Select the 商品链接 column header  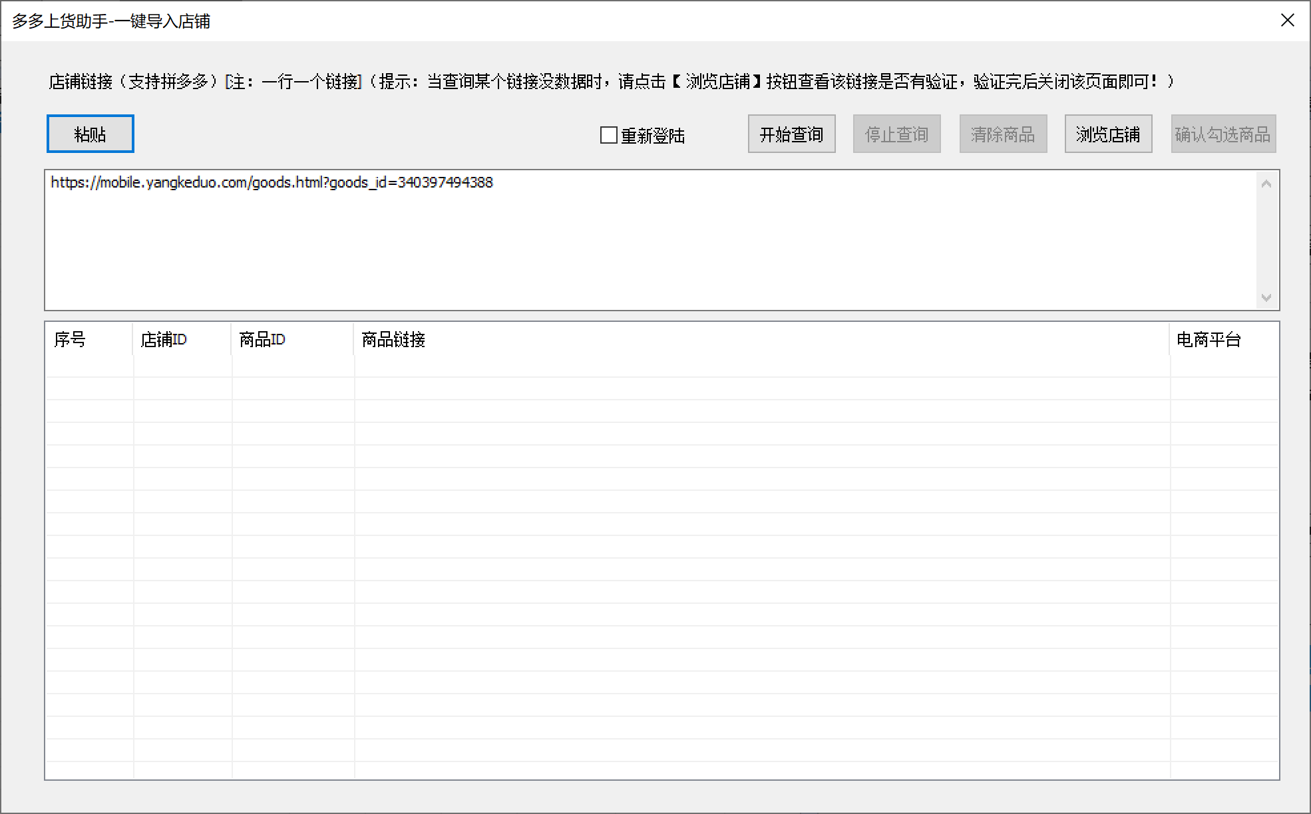[x=393, y=340]
